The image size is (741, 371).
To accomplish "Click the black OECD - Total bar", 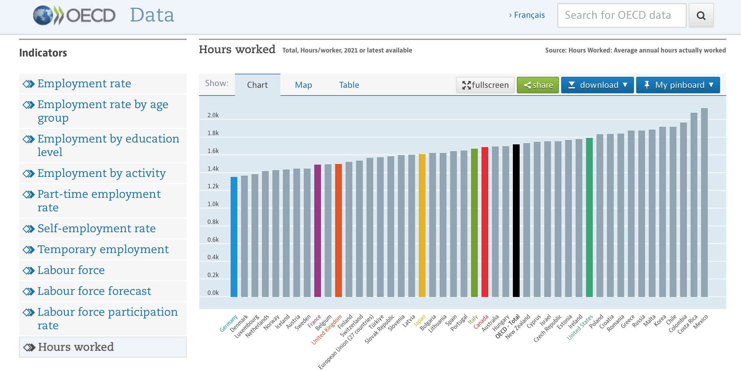I will (516, 221).
